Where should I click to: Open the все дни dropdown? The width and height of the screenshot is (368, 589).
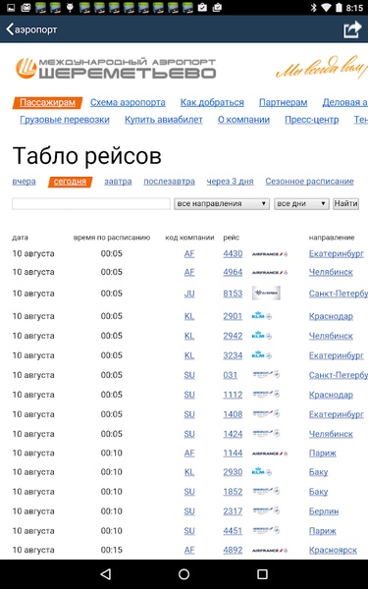[x=301, y=203]
